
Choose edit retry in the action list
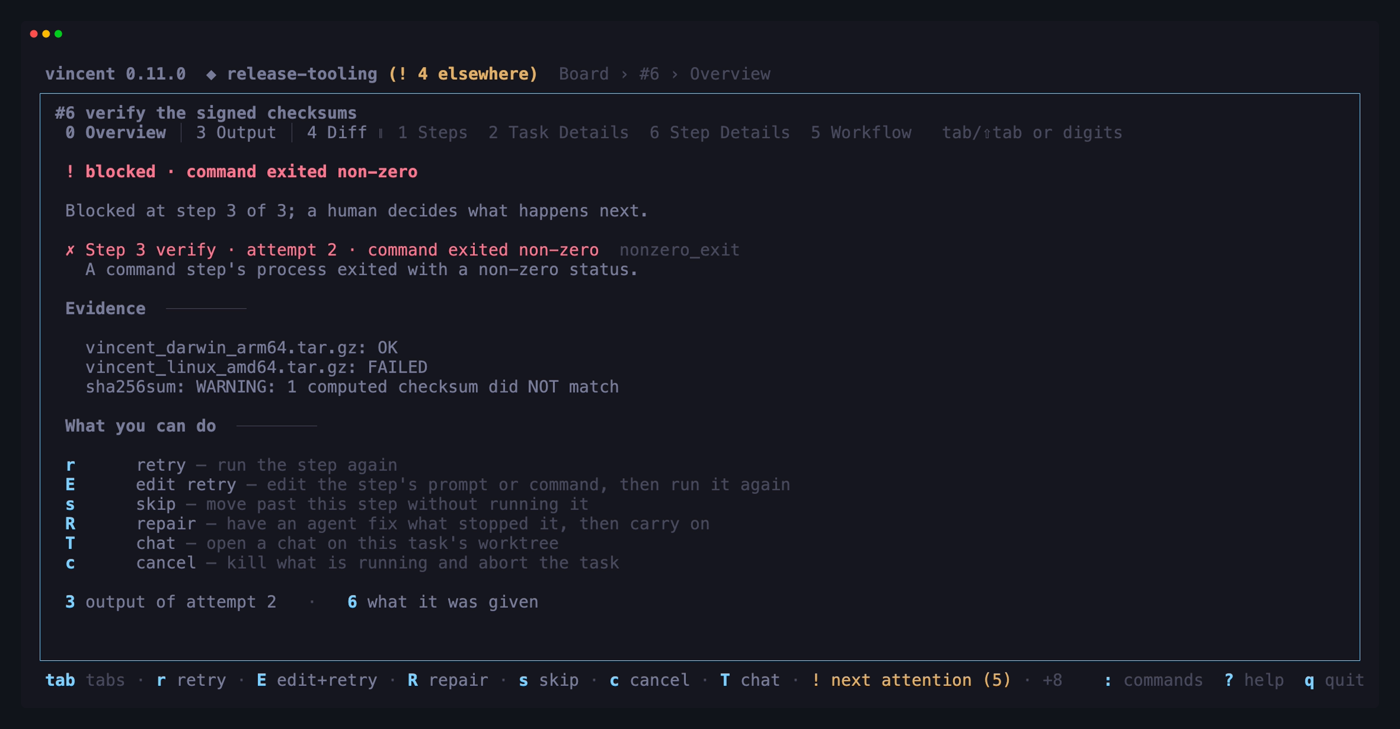click(428, 485)
